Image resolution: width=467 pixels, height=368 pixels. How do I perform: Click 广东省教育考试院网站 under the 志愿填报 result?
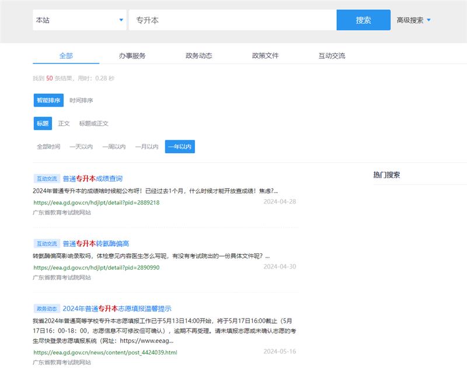coord(62,362)
